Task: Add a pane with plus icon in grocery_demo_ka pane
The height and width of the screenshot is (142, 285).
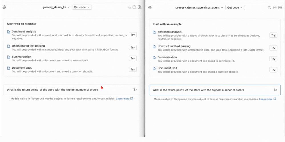Action: 139,7
